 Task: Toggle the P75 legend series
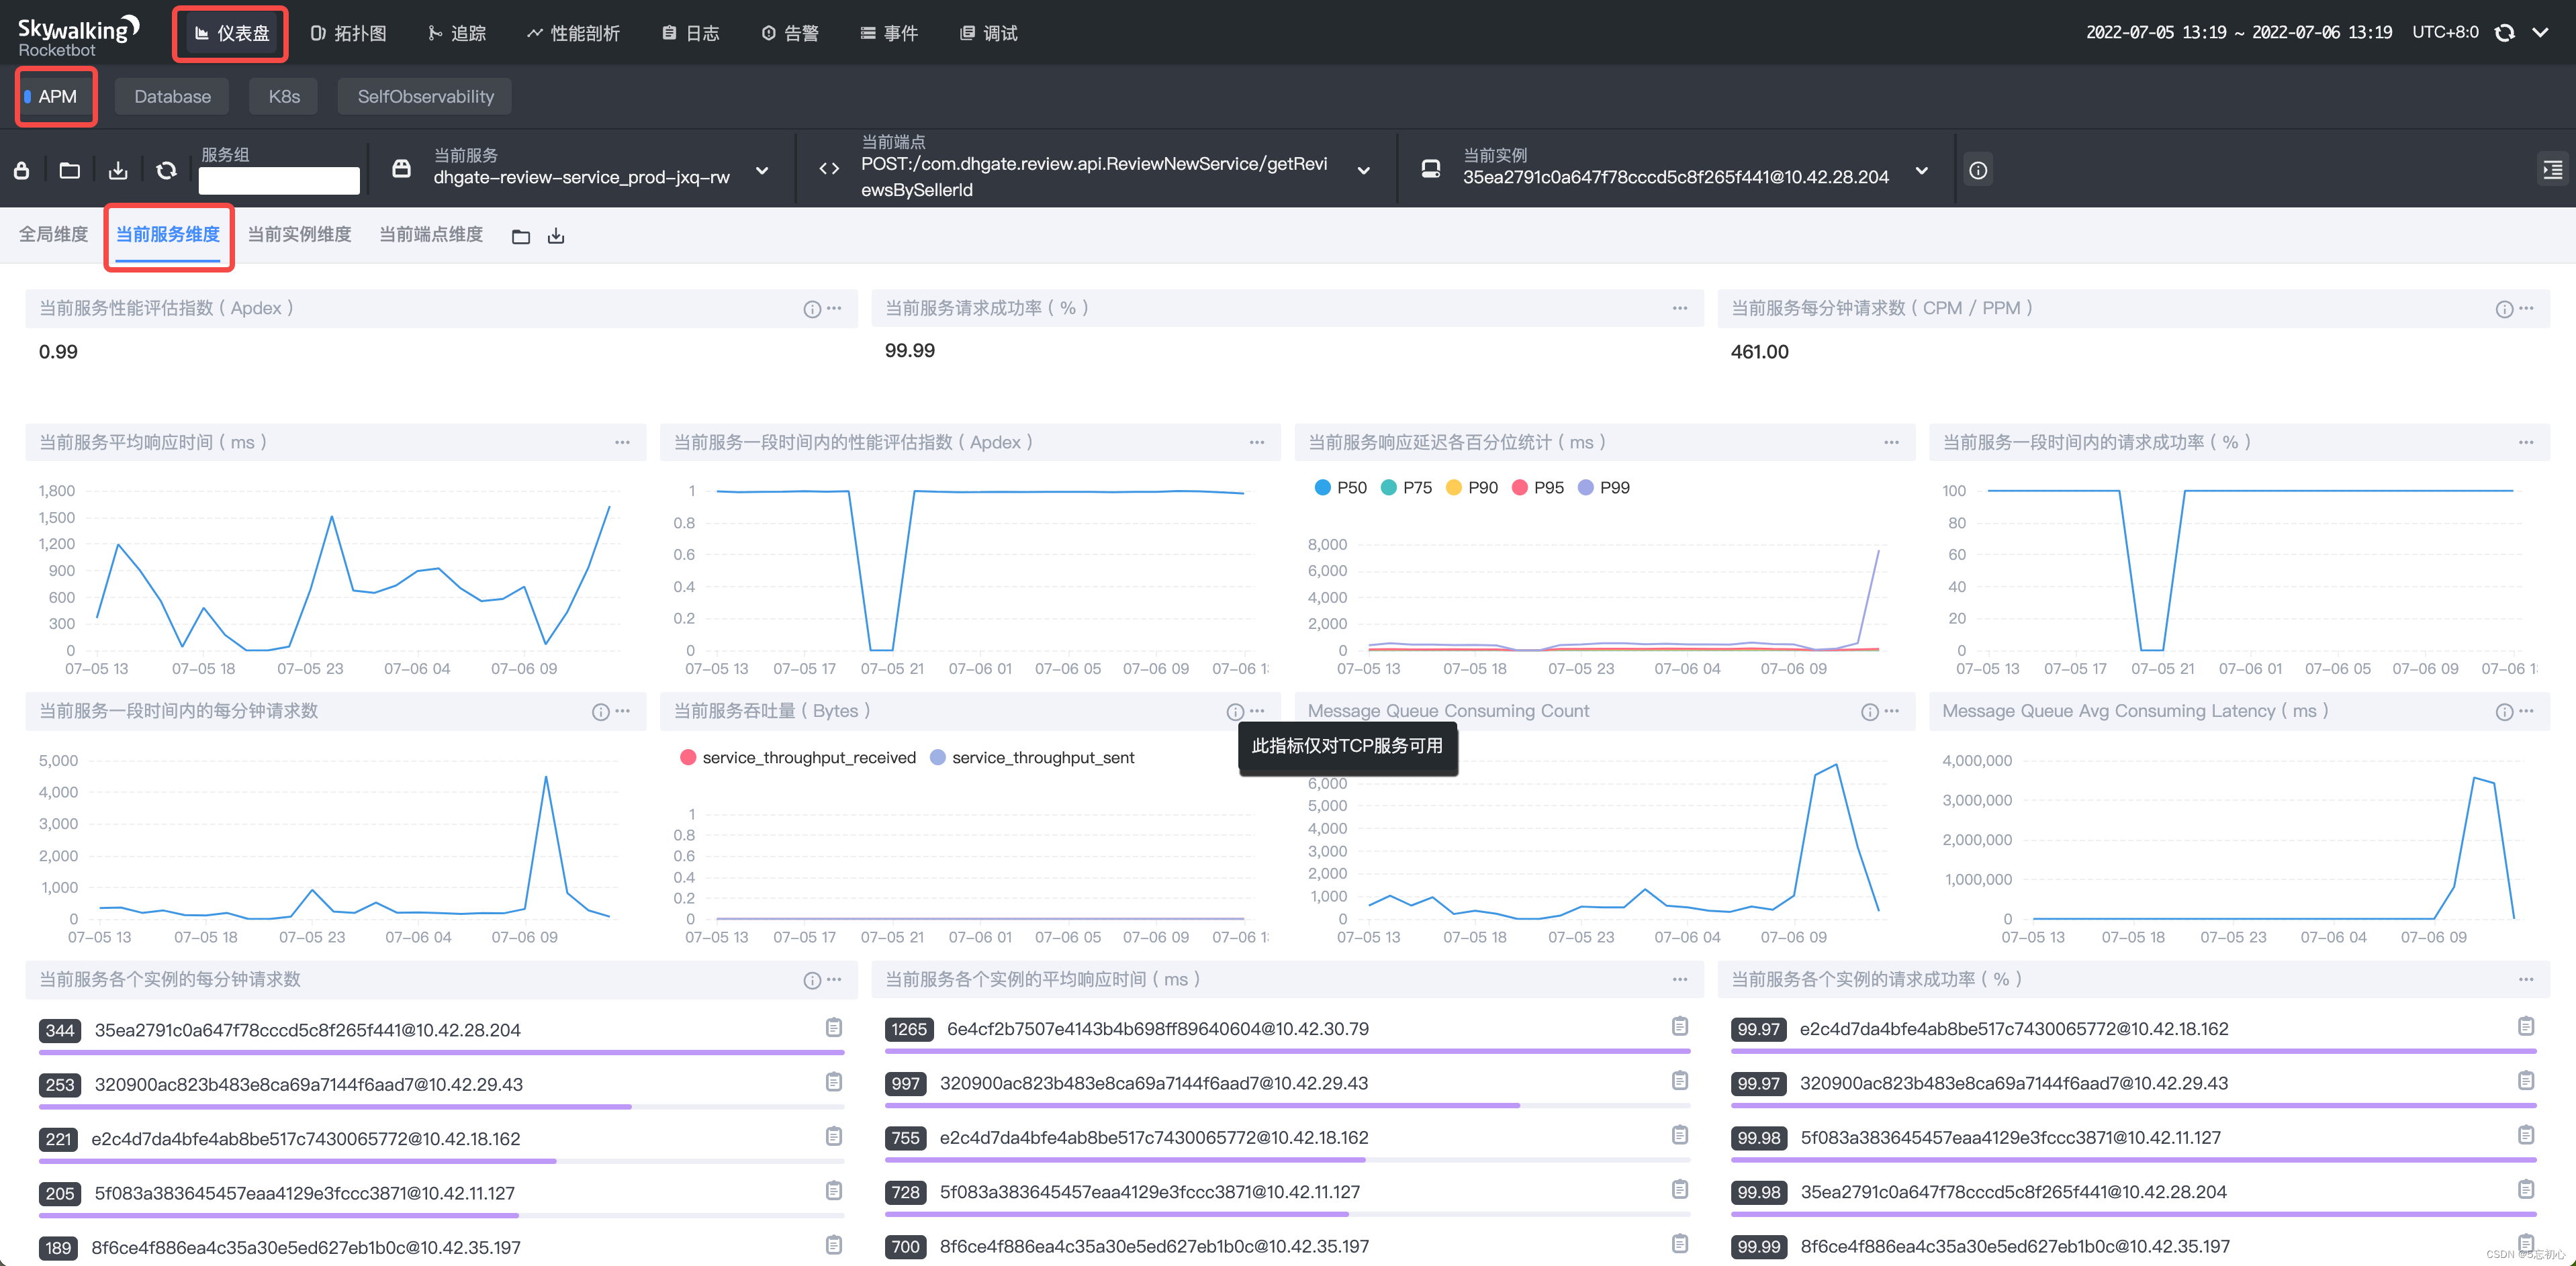coord(1406,487)
